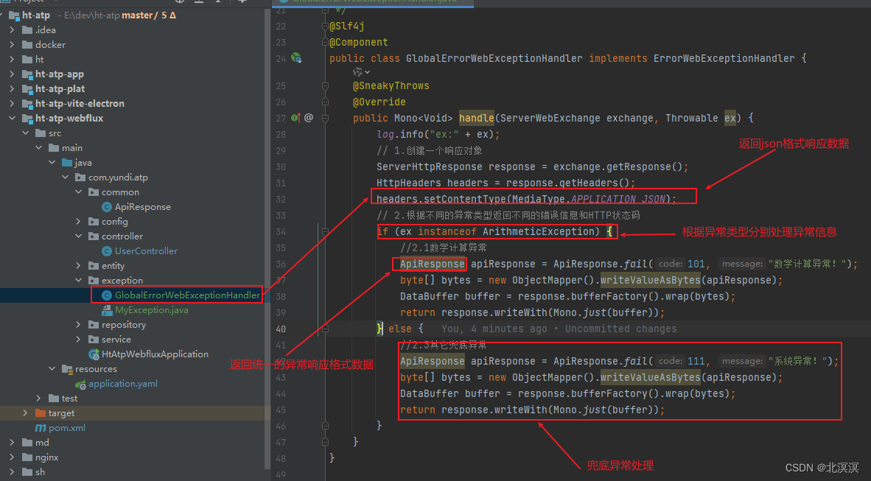871x481 pixels.
Task: Select the entity package
Action: 113,265
